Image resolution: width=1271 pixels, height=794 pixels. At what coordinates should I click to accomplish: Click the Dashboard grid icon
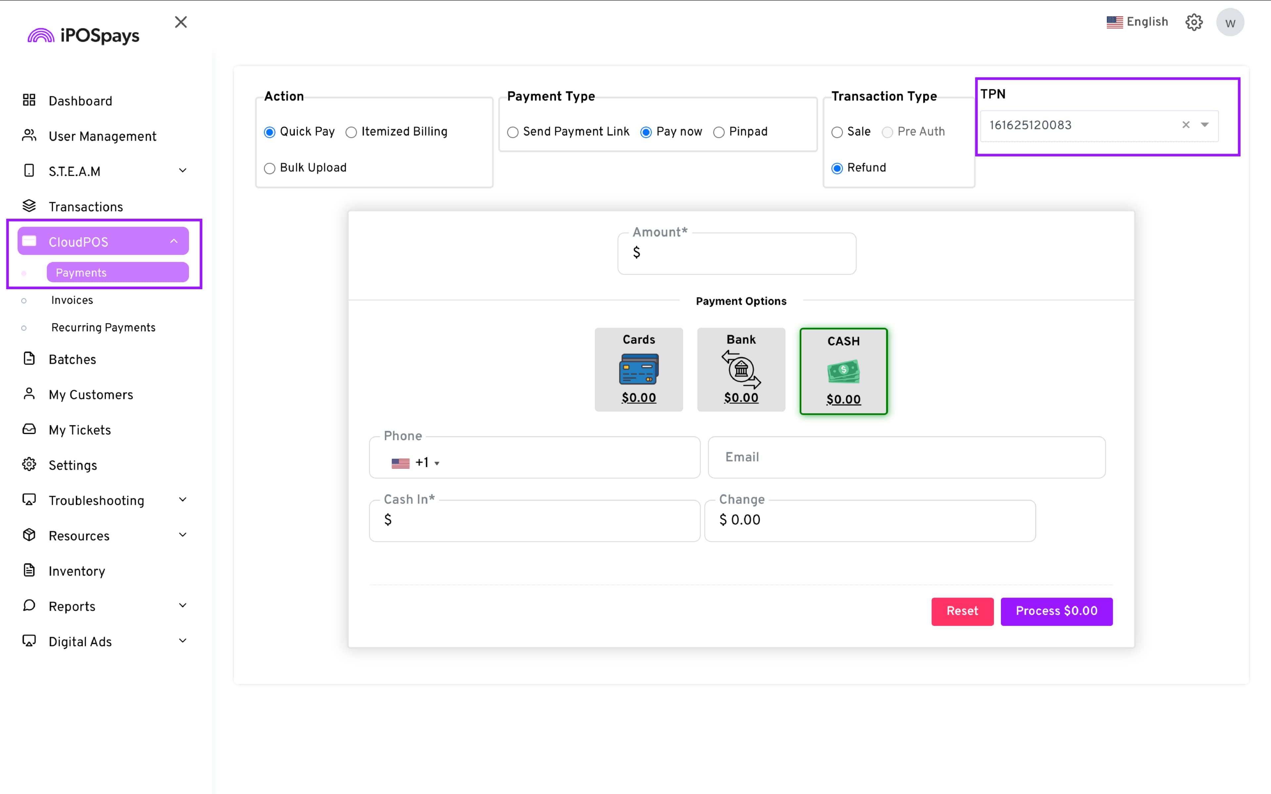click(x=29, y=100)
